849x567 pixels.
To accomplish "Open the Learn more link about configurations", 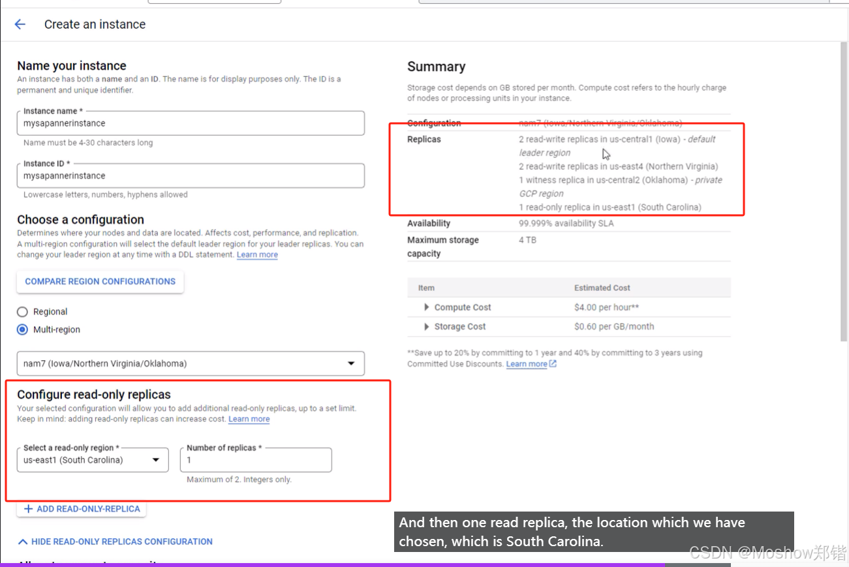I will (256, 254).
